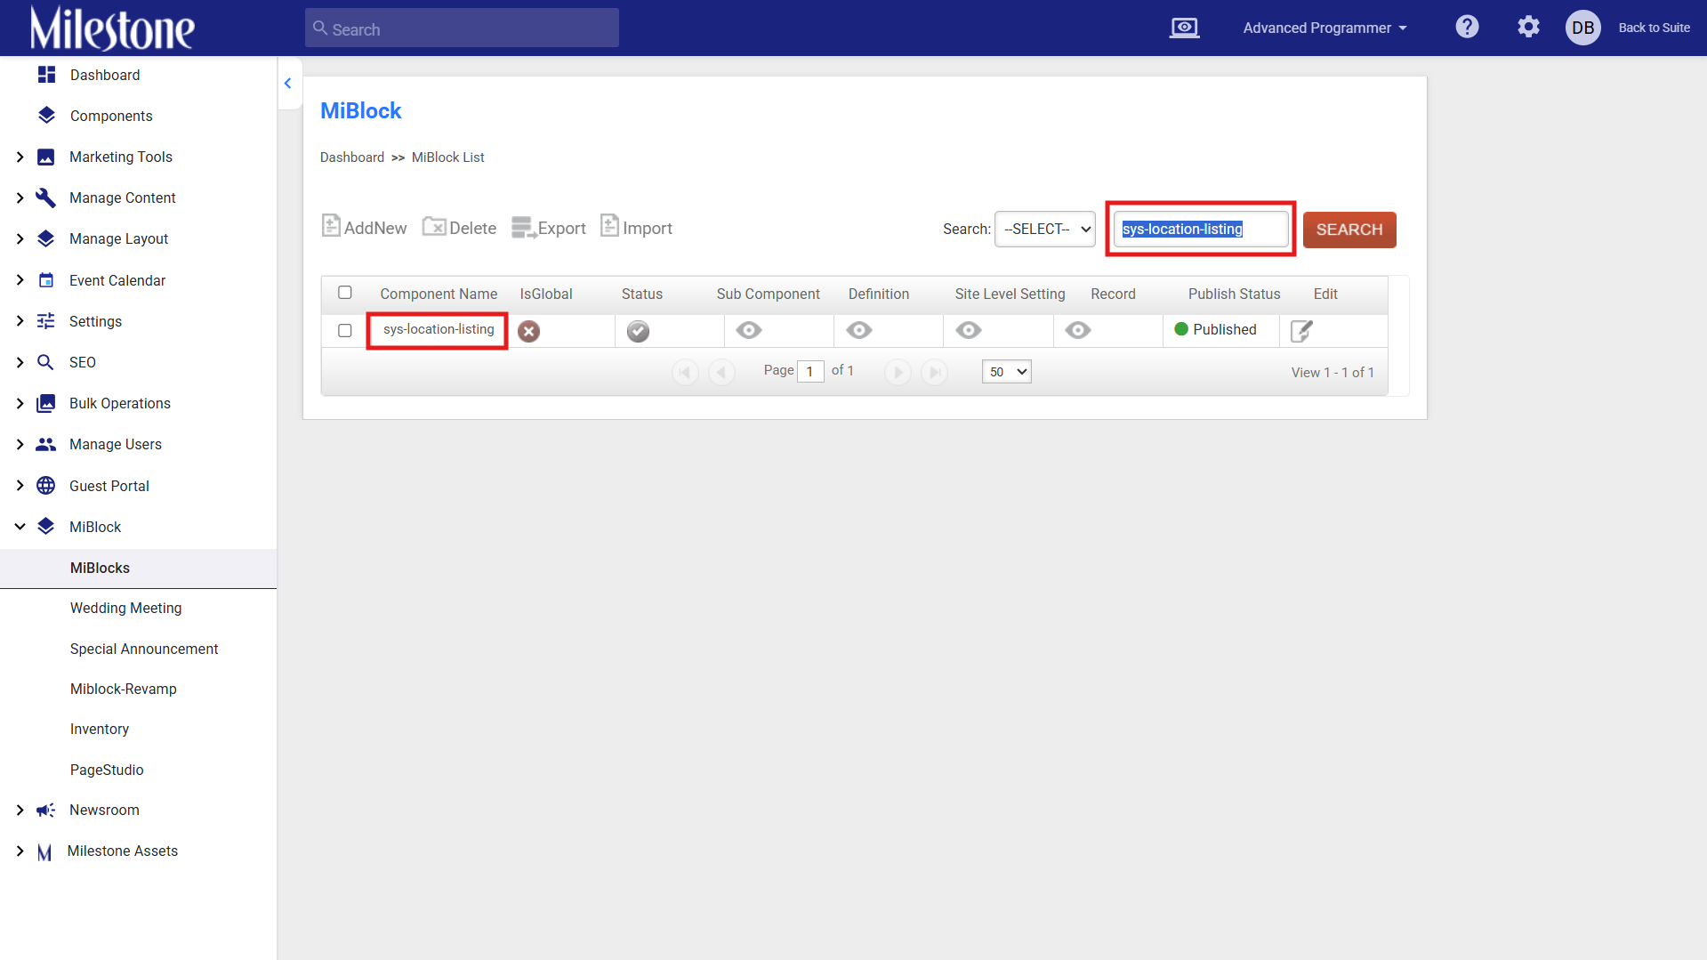Click the sys-location-listing component name cell
1707x960 pixels.
coord(439,330)
